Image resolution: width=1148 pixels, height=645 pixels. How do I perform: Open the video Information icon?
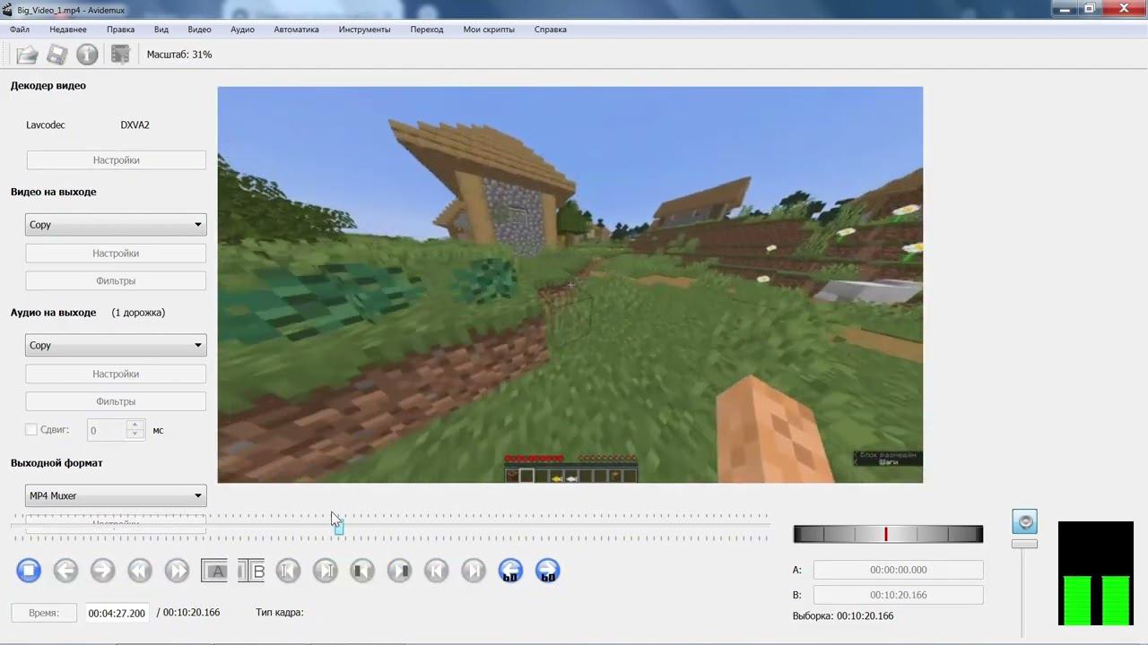pyautogui.click(x=87, y=55)
